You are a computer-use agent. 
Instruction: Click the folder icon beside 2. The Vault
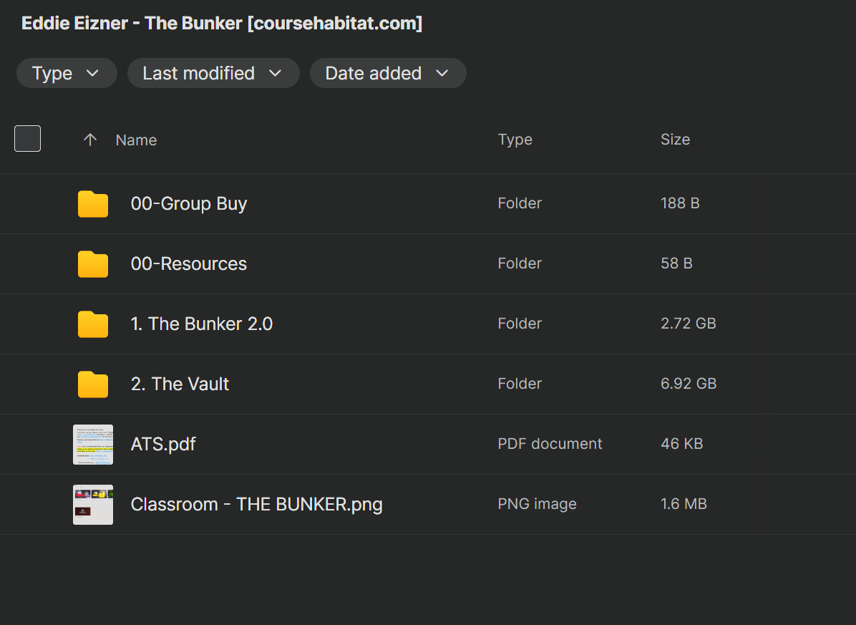tap(93, 384)
